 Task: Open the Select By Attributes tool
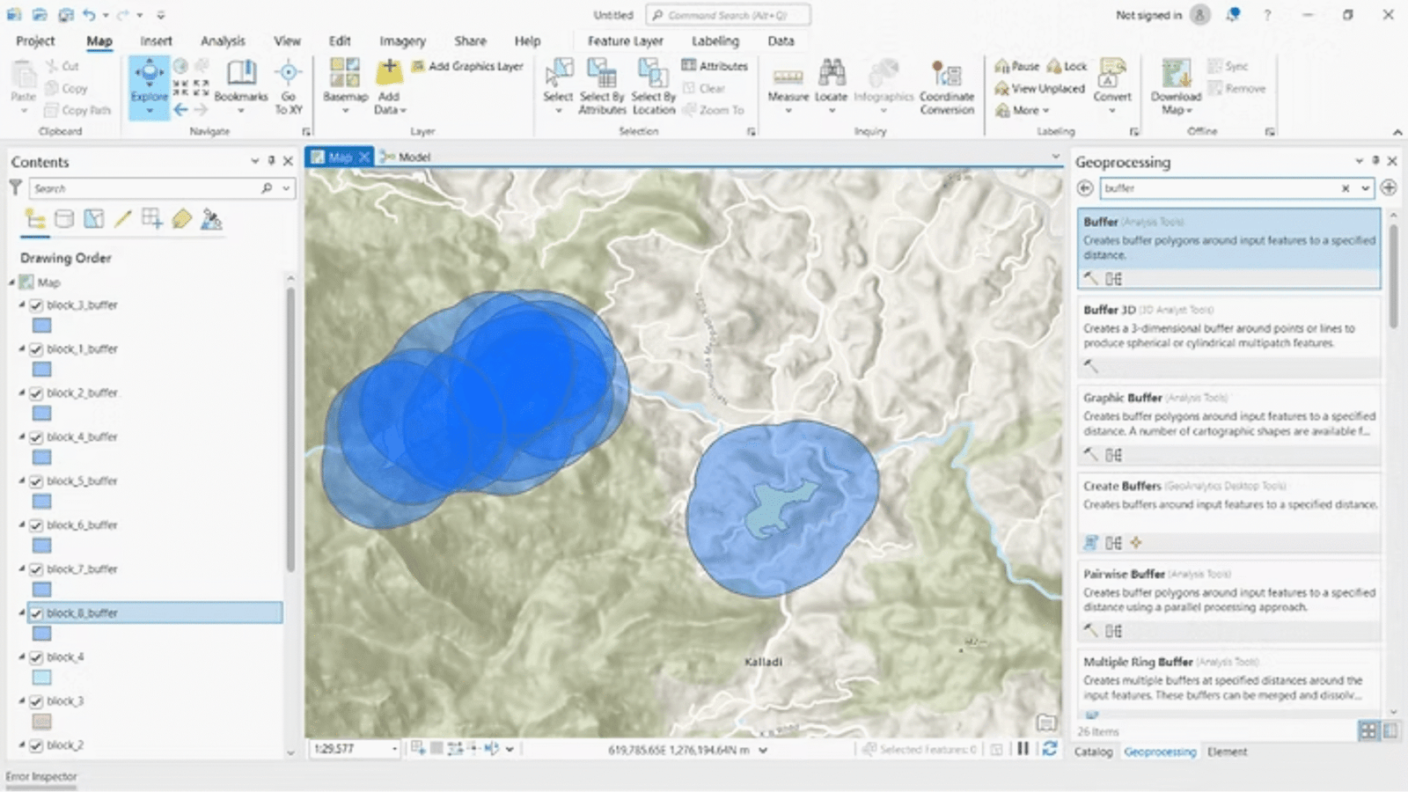pyautogui.click(x=602, y=84)
